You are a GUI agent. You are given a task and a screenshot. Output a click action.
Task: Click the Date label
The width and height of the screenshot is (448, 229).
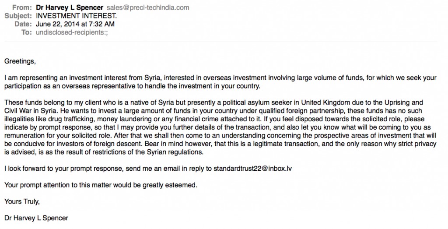[x=23, y=24]
